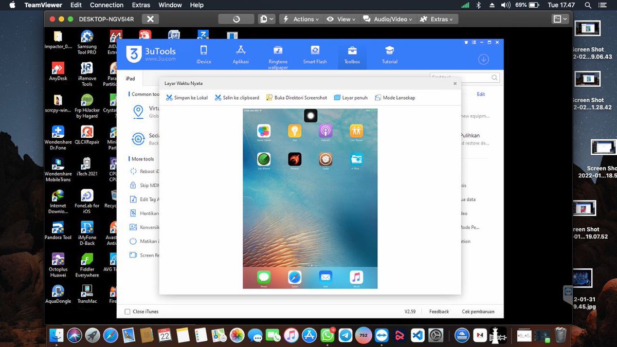Viewport: 617px width, 347px height.
Task: Click the Virtual location pin icon
Action: (138, 112)
